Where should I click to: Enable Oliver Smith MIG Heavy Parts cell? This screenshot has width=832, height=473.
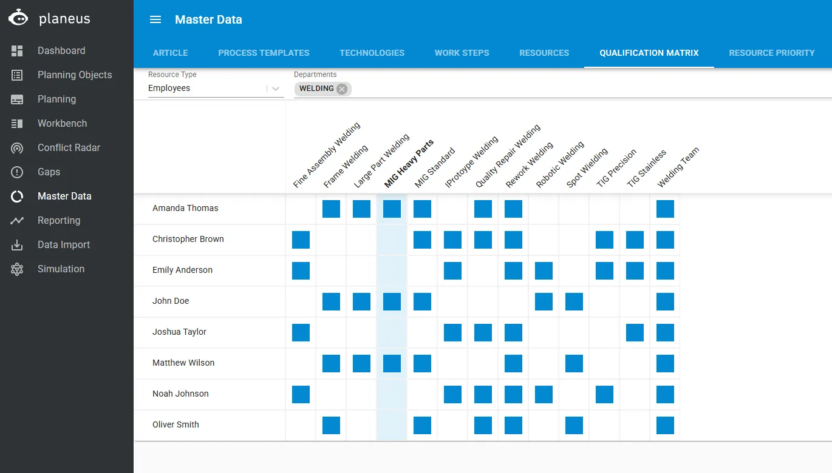392,426
